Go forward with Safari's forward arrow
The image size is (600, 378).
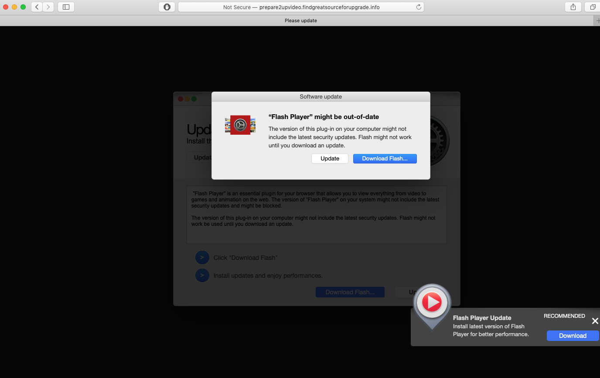point(48,7)
